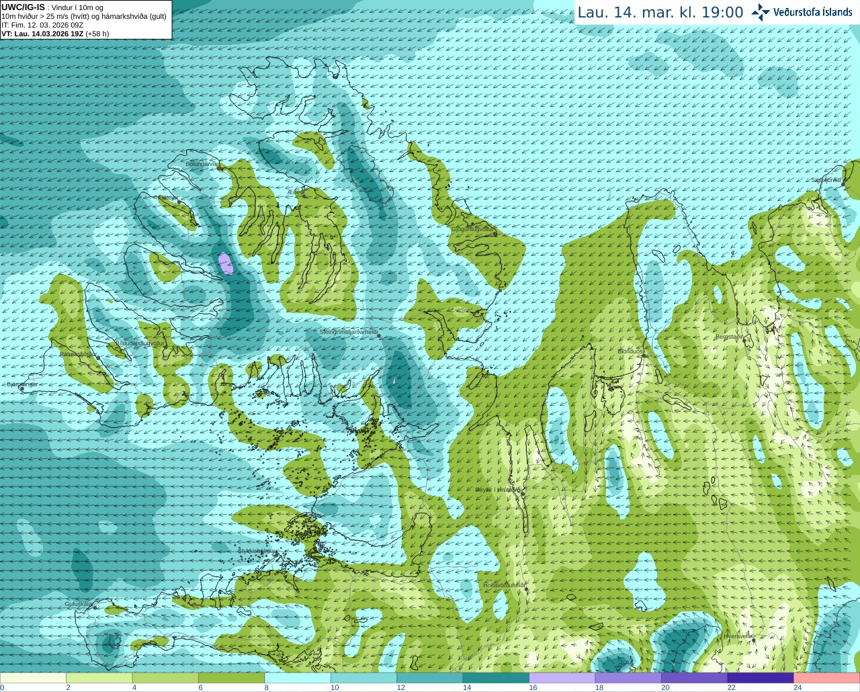Image resolution: width=860 pixels, height=692 pixels.
Task: Select the Reykir í Hrútafirði station label
Action: point(499,490)
